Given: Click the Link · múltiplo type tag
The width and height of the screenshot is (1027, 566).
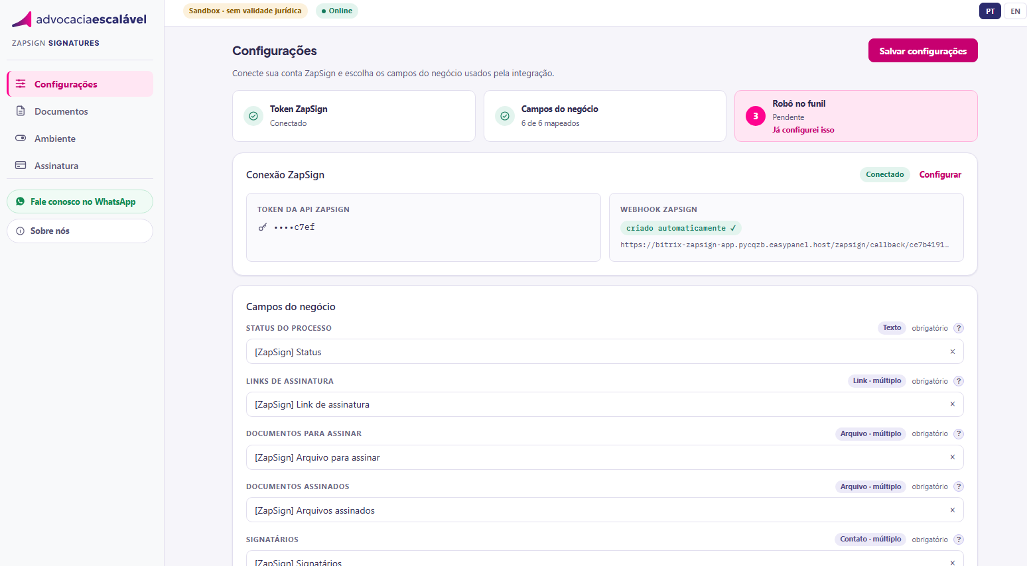Looking at the screenshot, I should pyautogui.click(x=877, y=381).
